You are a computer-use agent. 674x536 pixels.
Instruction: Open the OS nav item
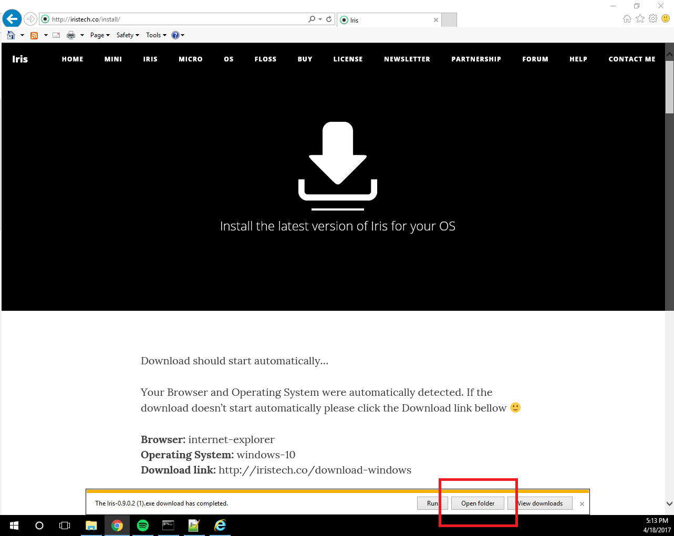coord(229,59)
